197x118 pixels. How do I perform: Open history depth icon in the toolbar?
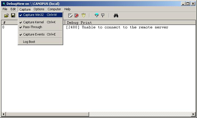[103, 15]
